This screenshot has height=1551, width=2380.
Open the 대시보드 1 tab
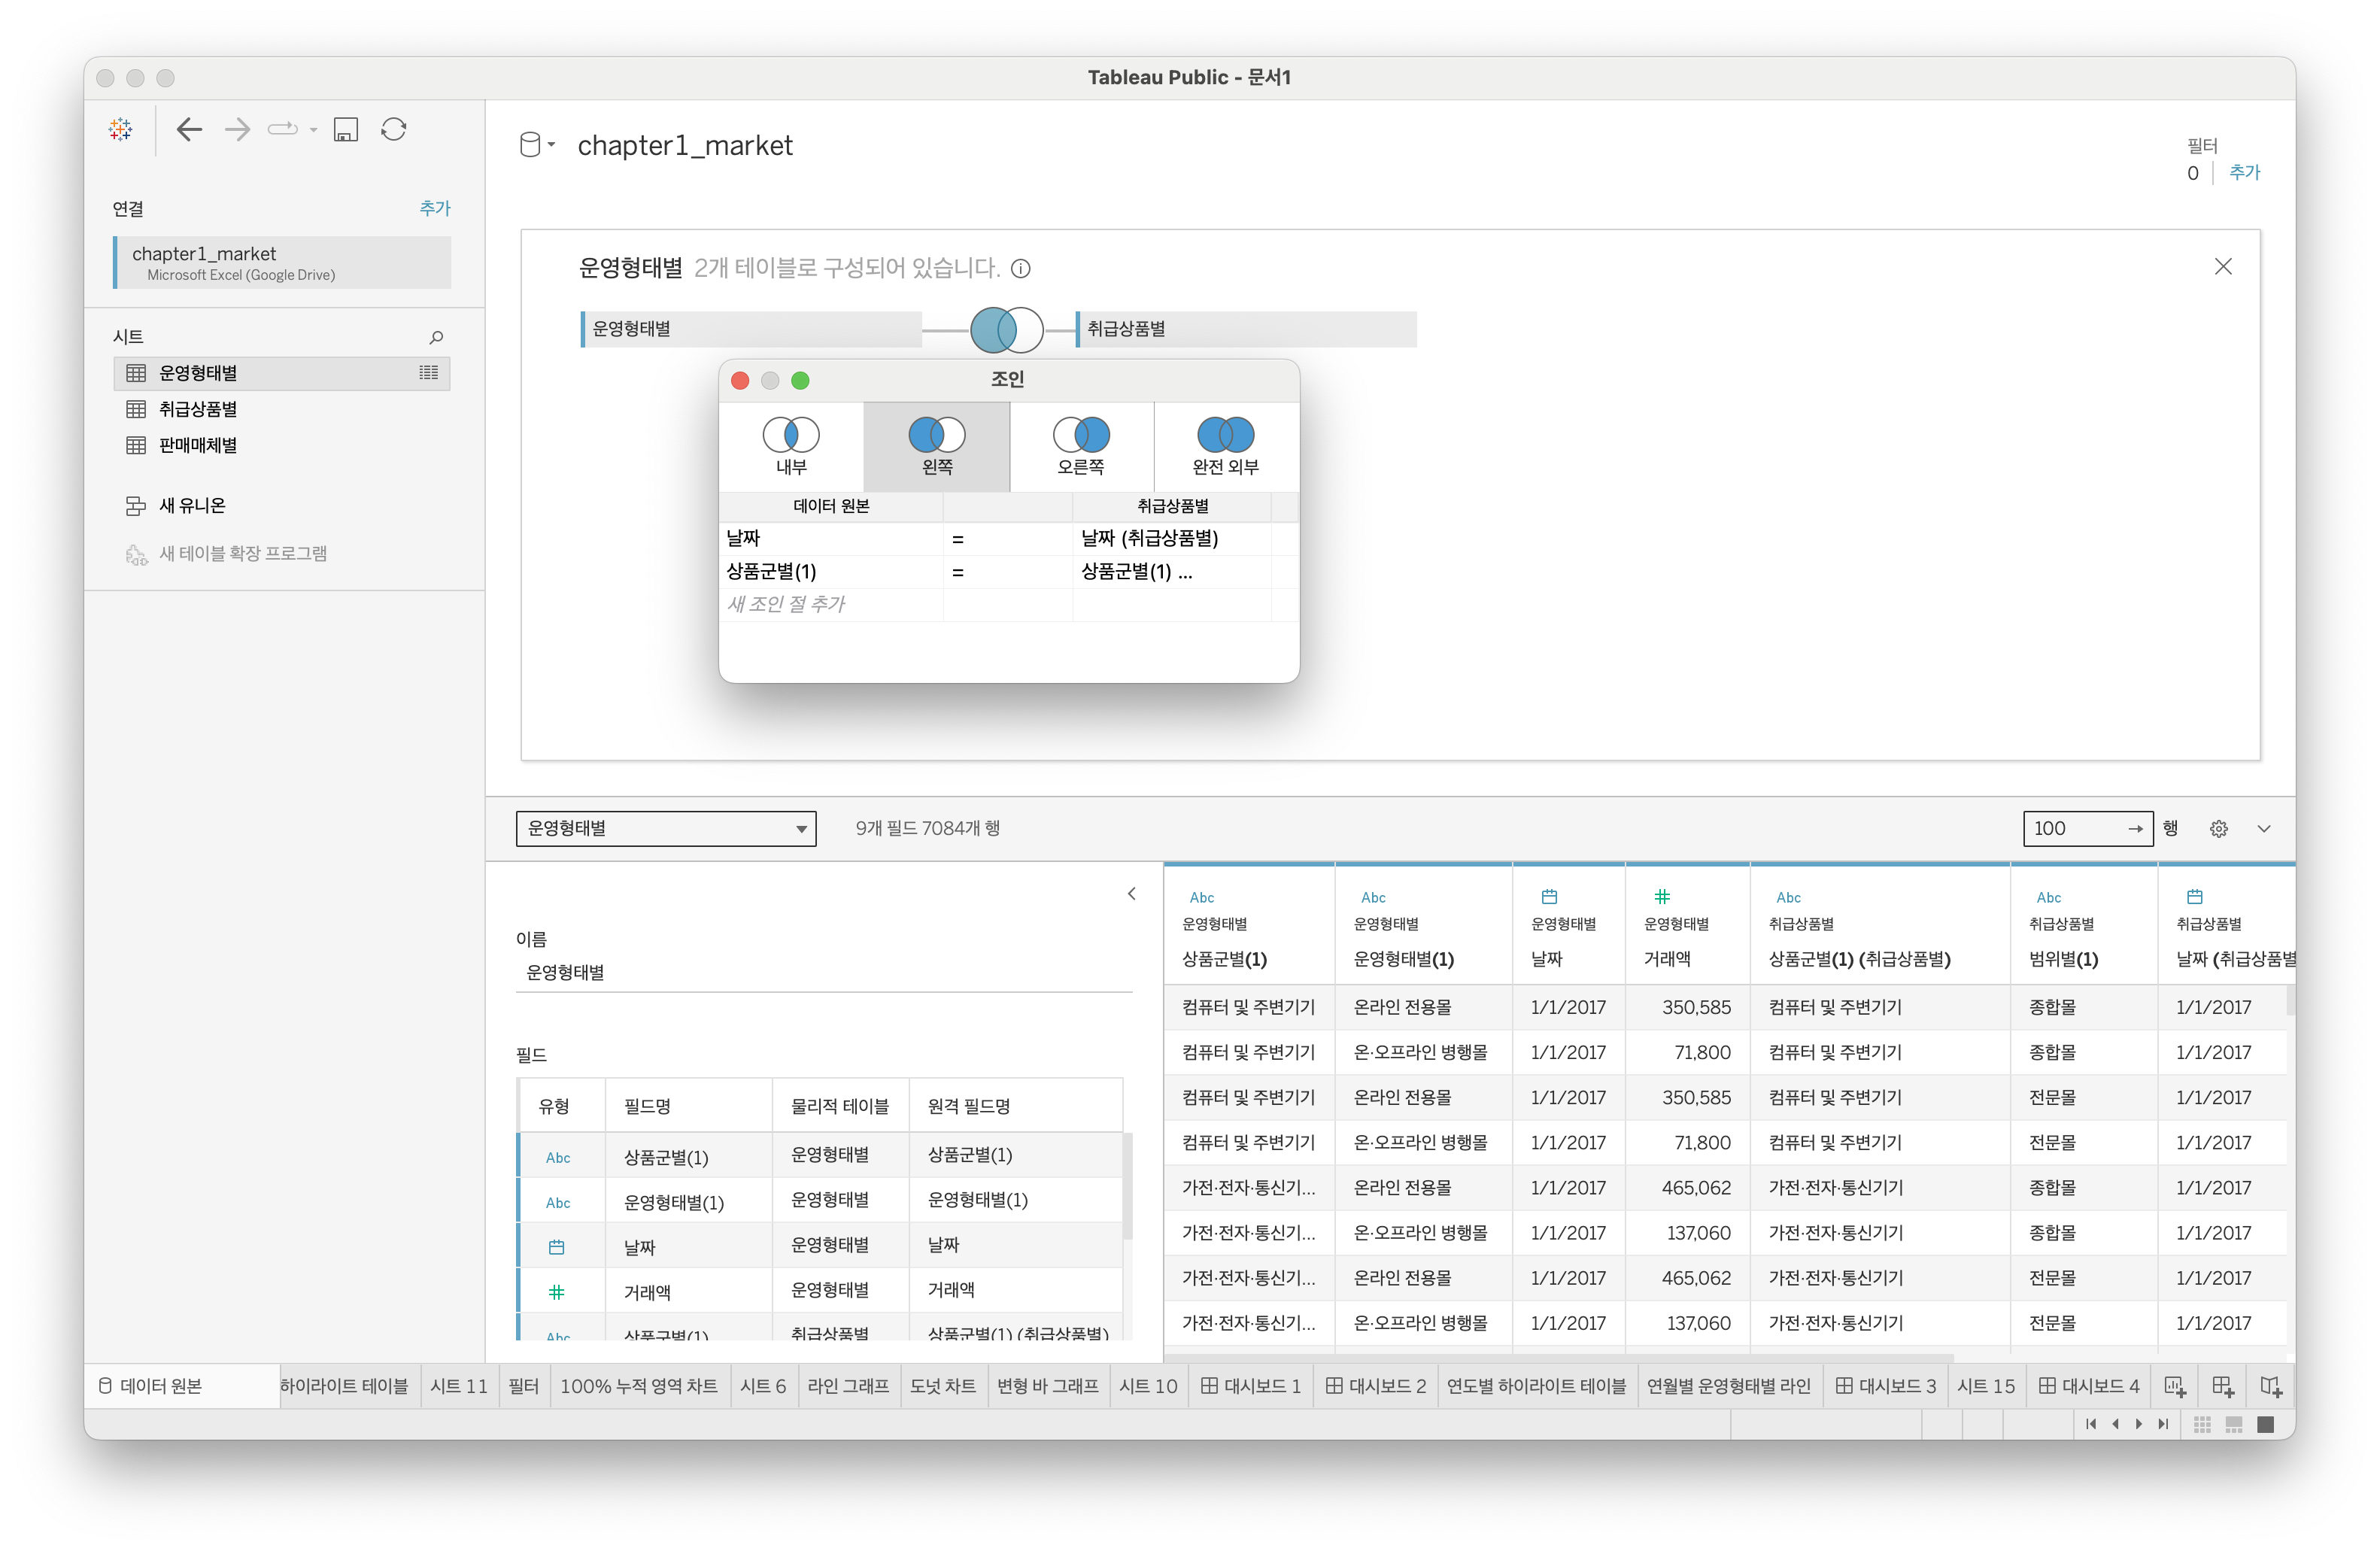[1250, 1386]
